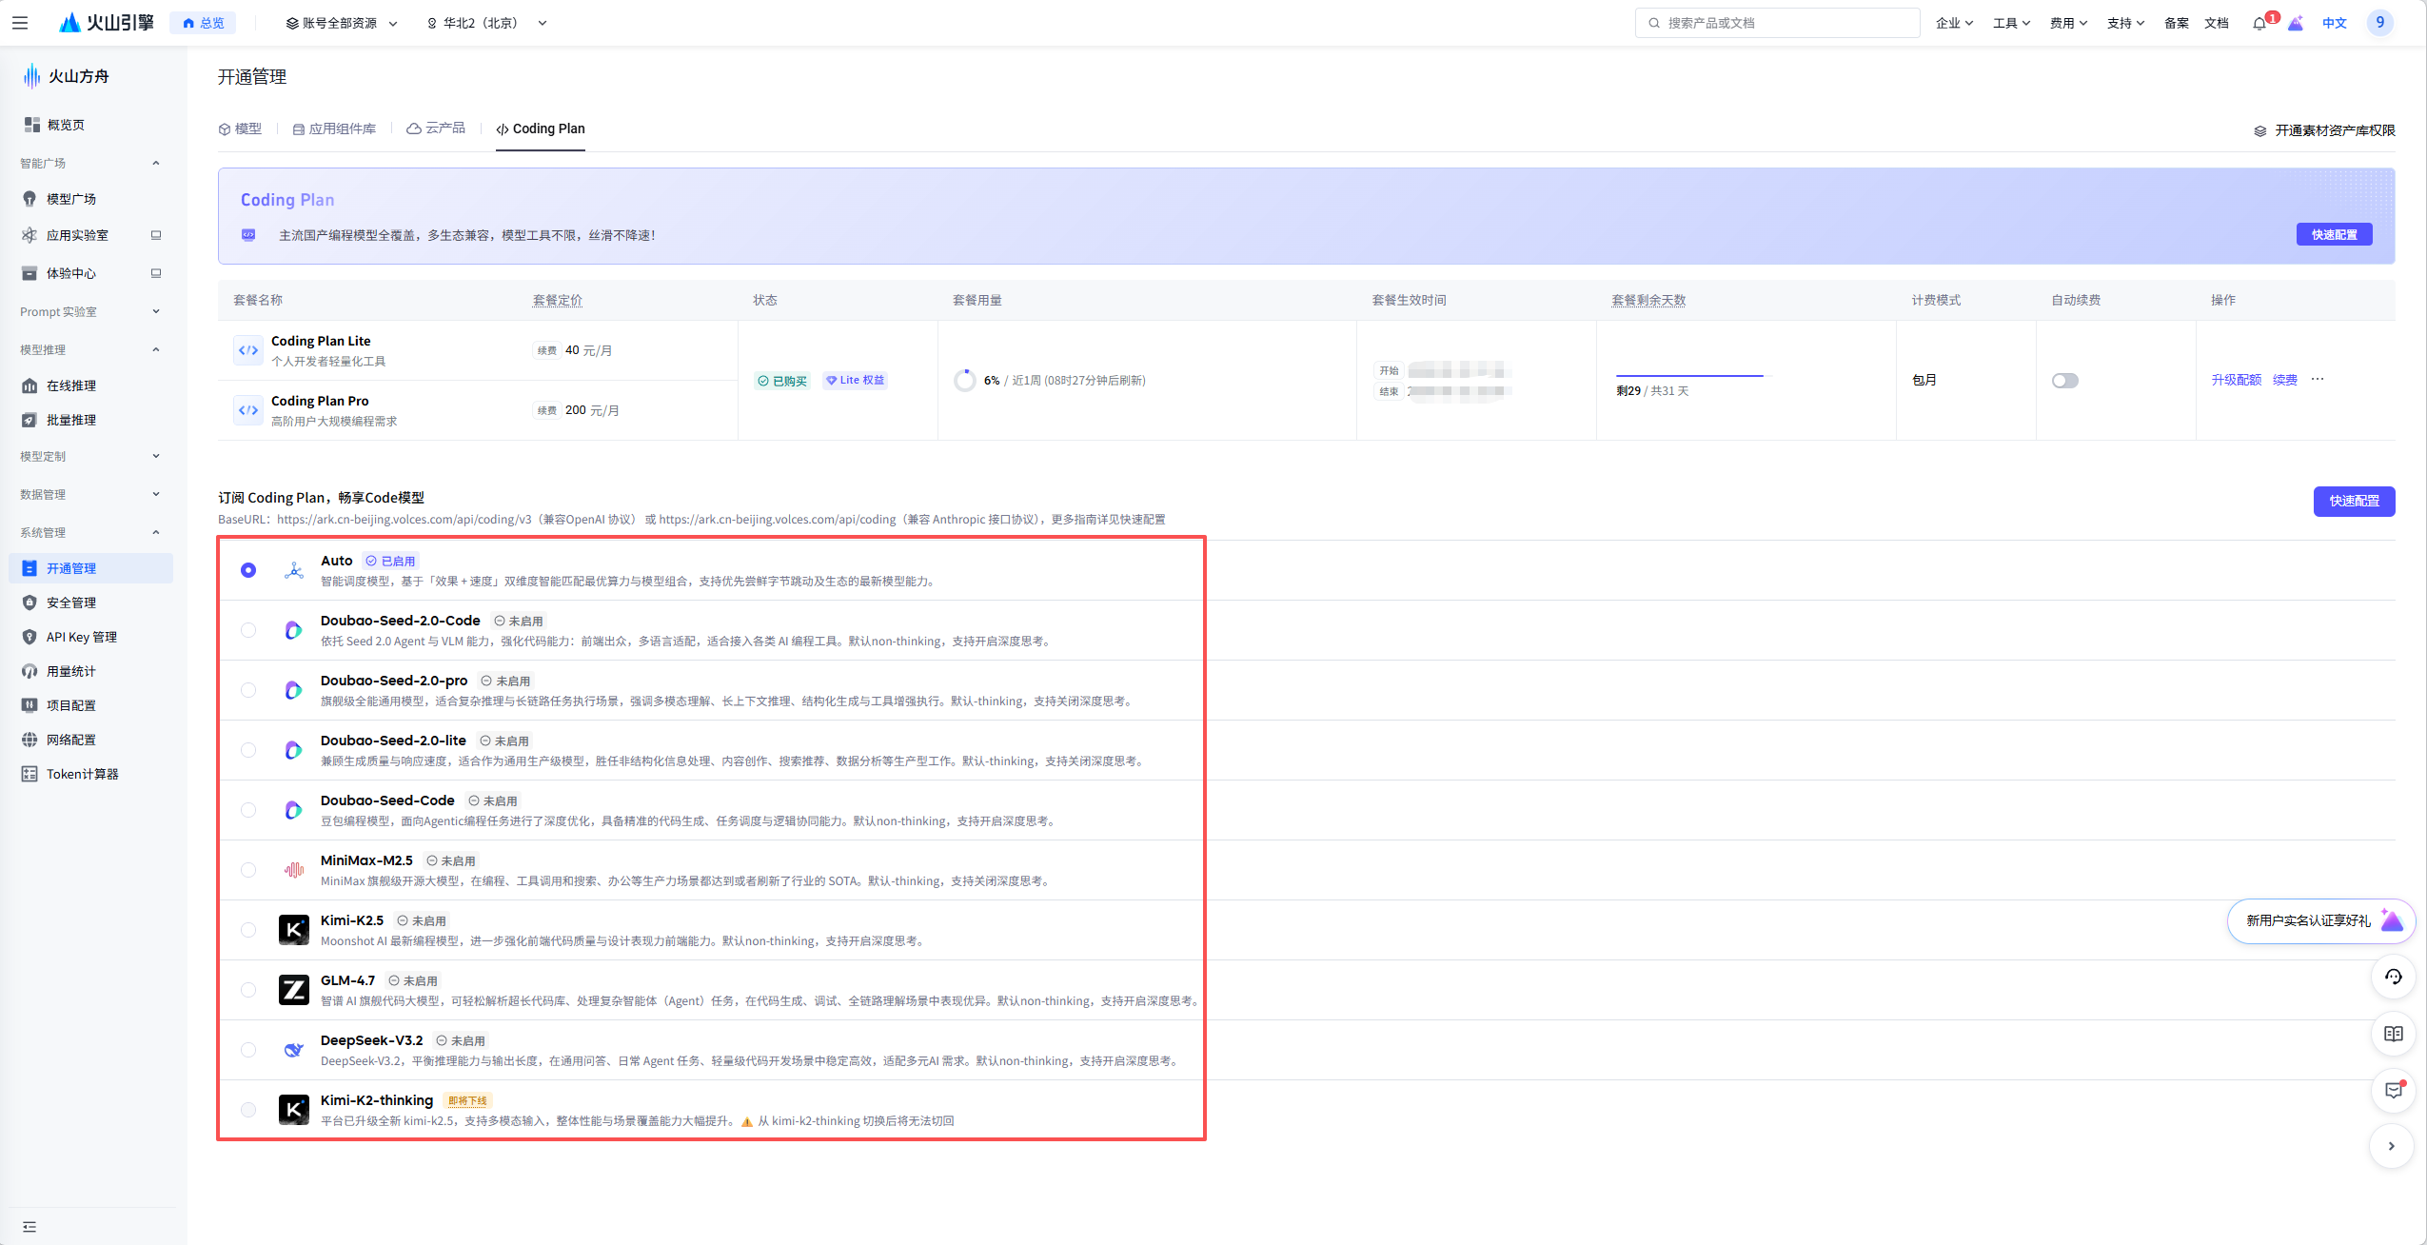The width and height of the screenshot is (2427, 1245).
Task: Switch to the 云产品 tab
Action: 436,128
